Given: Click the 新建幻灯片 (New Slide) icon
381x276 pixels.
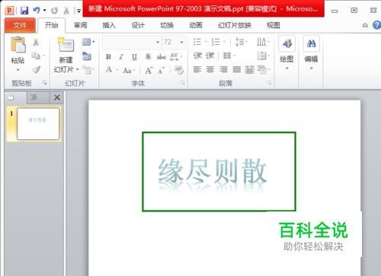Looking at the screenshot, I should click(66, 45).
